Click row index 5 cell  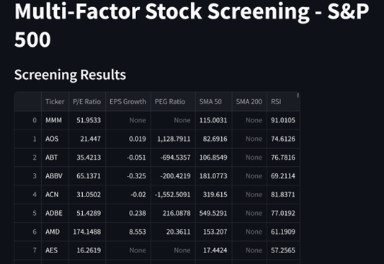[x=28, y=213]
